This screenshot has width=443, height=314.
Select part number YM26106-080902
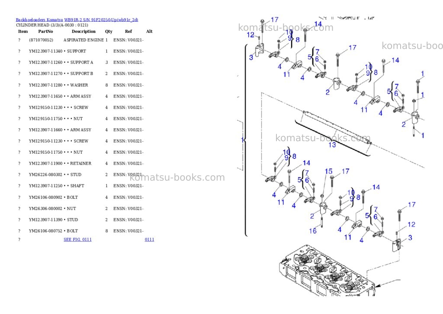45,197
